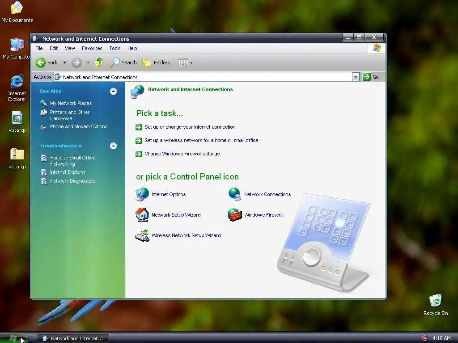Select the vista xp image file icon
The width and height of the screenshot is (458, 343).
(x=17, y=118)
